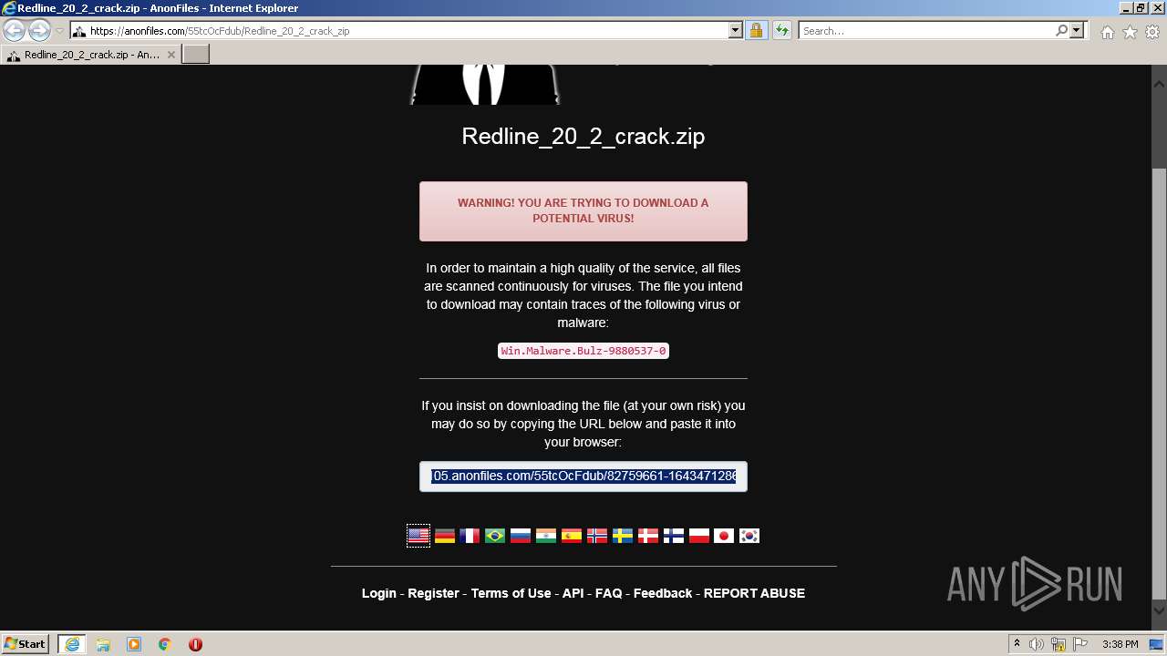Click the vertical scrollbar thumb
The height and width of the screenshot is (656, 1167).
click(1159, 383)
